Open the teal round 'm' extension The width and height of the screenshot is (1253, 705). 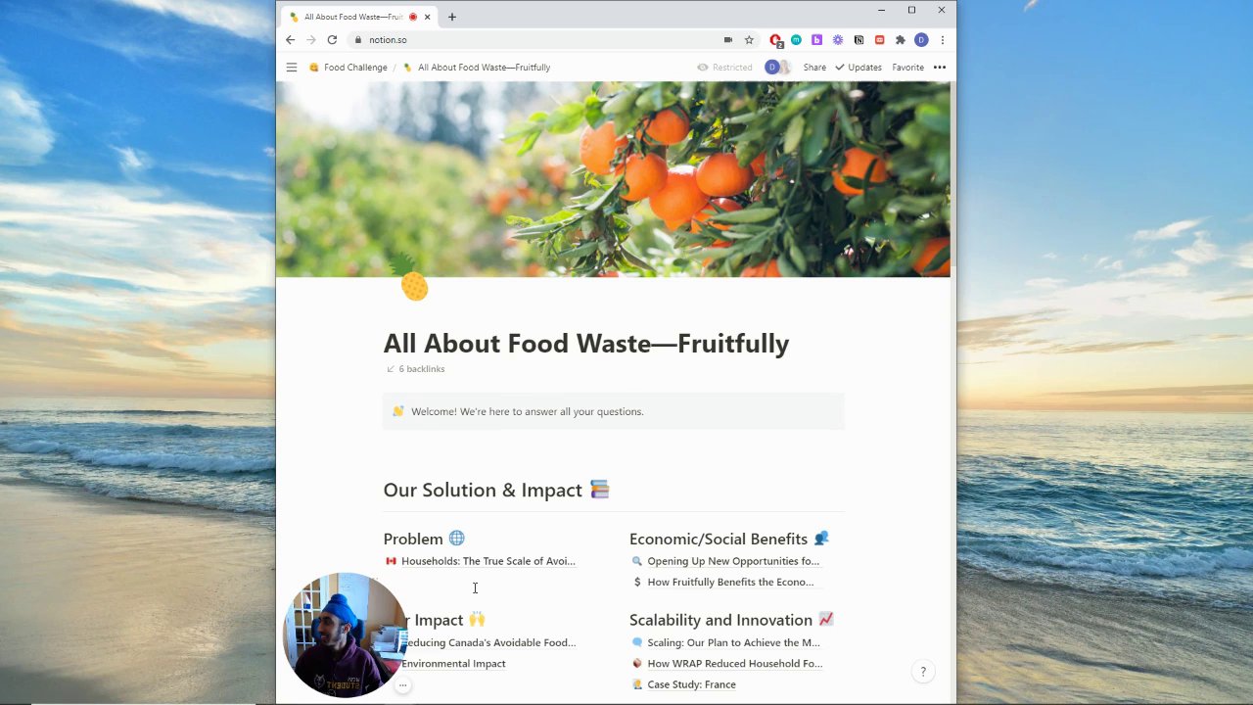[x=796, y=40]
